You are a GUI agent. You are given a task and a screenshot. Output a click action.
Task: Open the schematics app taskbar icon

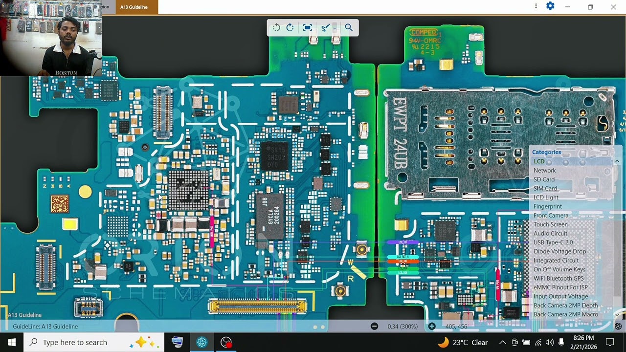coord(202,342)
